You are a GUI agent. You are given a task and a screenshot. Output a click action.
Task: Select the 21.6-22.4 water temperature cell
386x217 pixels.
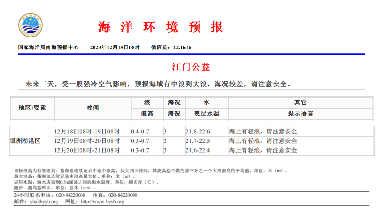[x=198, y=150]
